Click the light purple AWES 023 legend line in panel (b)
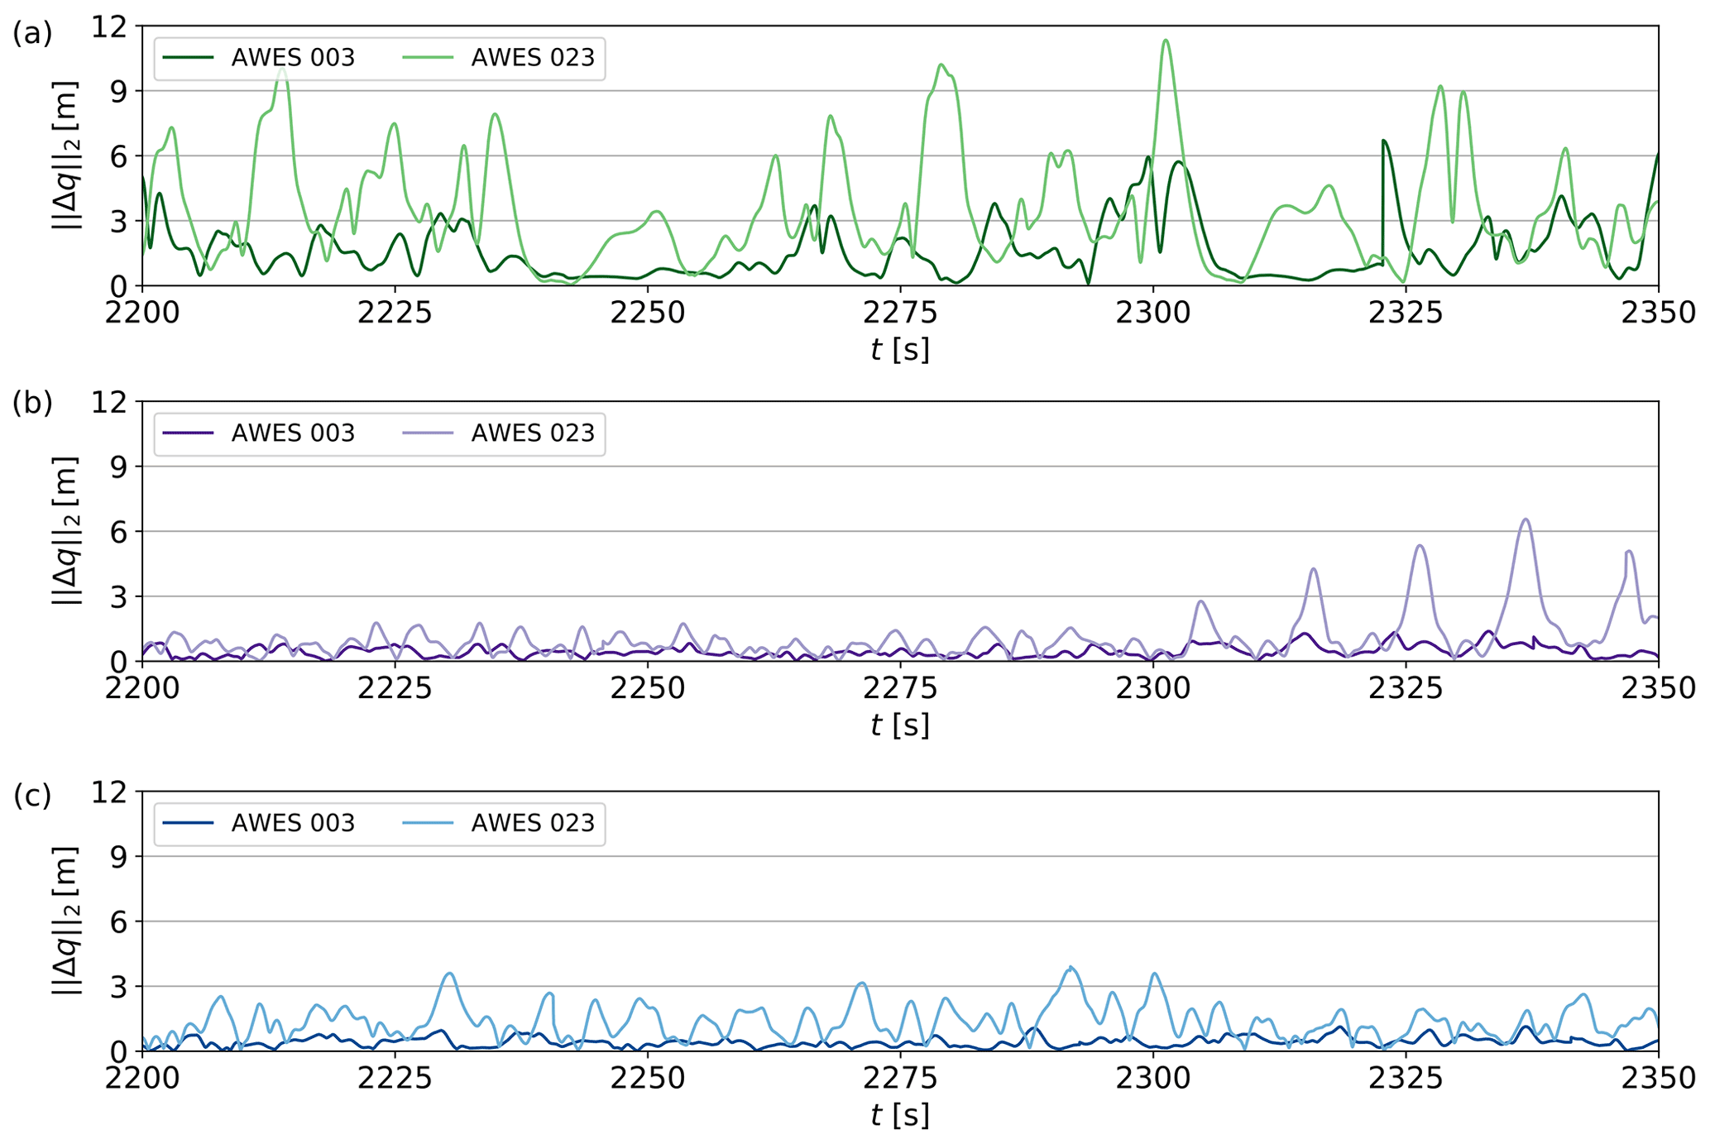 pos(428,433)
